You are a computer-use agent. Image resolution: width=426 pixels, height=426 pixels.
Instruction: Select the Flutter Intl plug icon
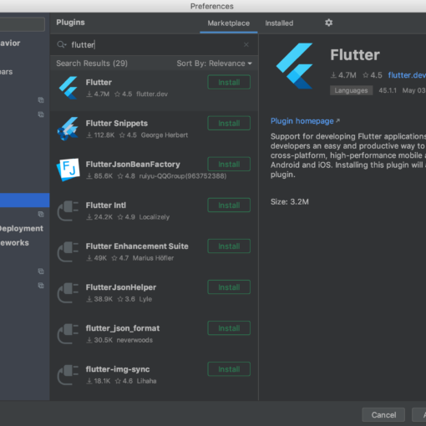coord(68,210)
